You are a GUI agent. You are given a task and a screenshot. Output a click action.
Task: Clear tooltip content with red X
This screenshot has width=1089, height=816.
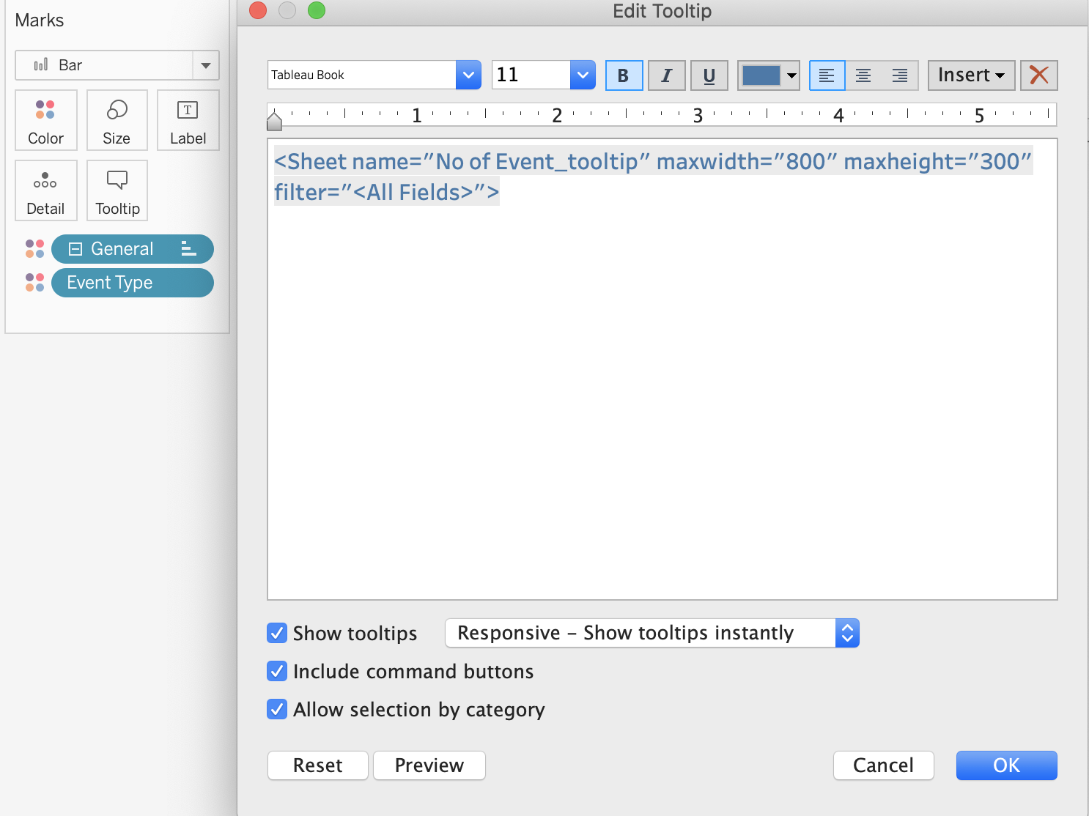pyautogui.click(x=1038, y=75)
